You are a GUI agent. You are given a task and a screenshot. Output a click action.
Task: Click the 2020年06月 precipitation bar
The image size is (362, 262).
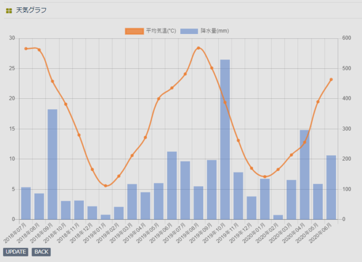pos(331,187)
